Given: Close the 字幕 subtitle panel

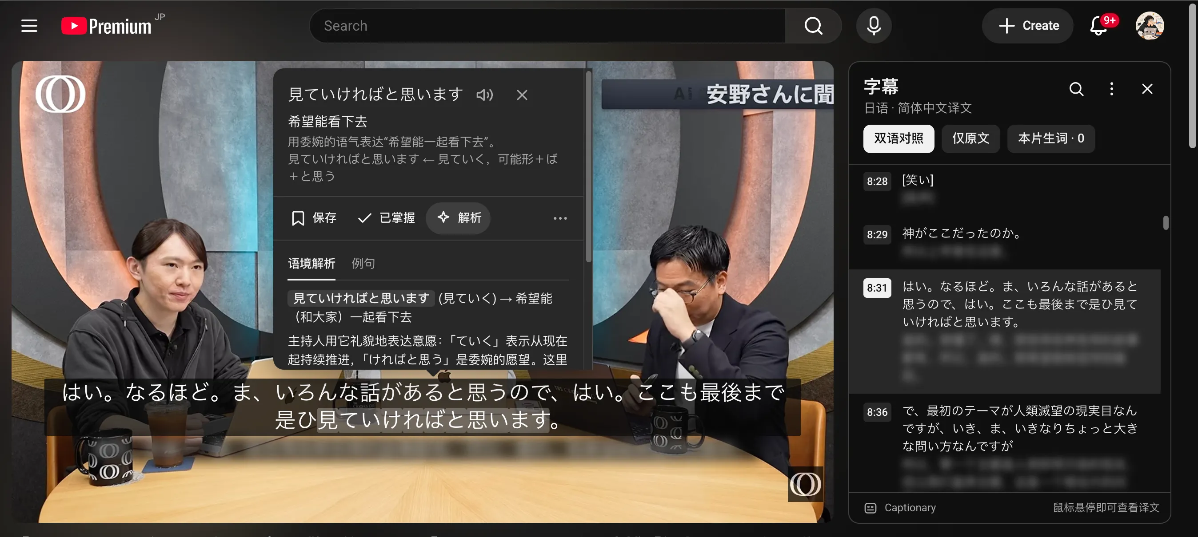Looking at the screenshot, I should 1147,89.
